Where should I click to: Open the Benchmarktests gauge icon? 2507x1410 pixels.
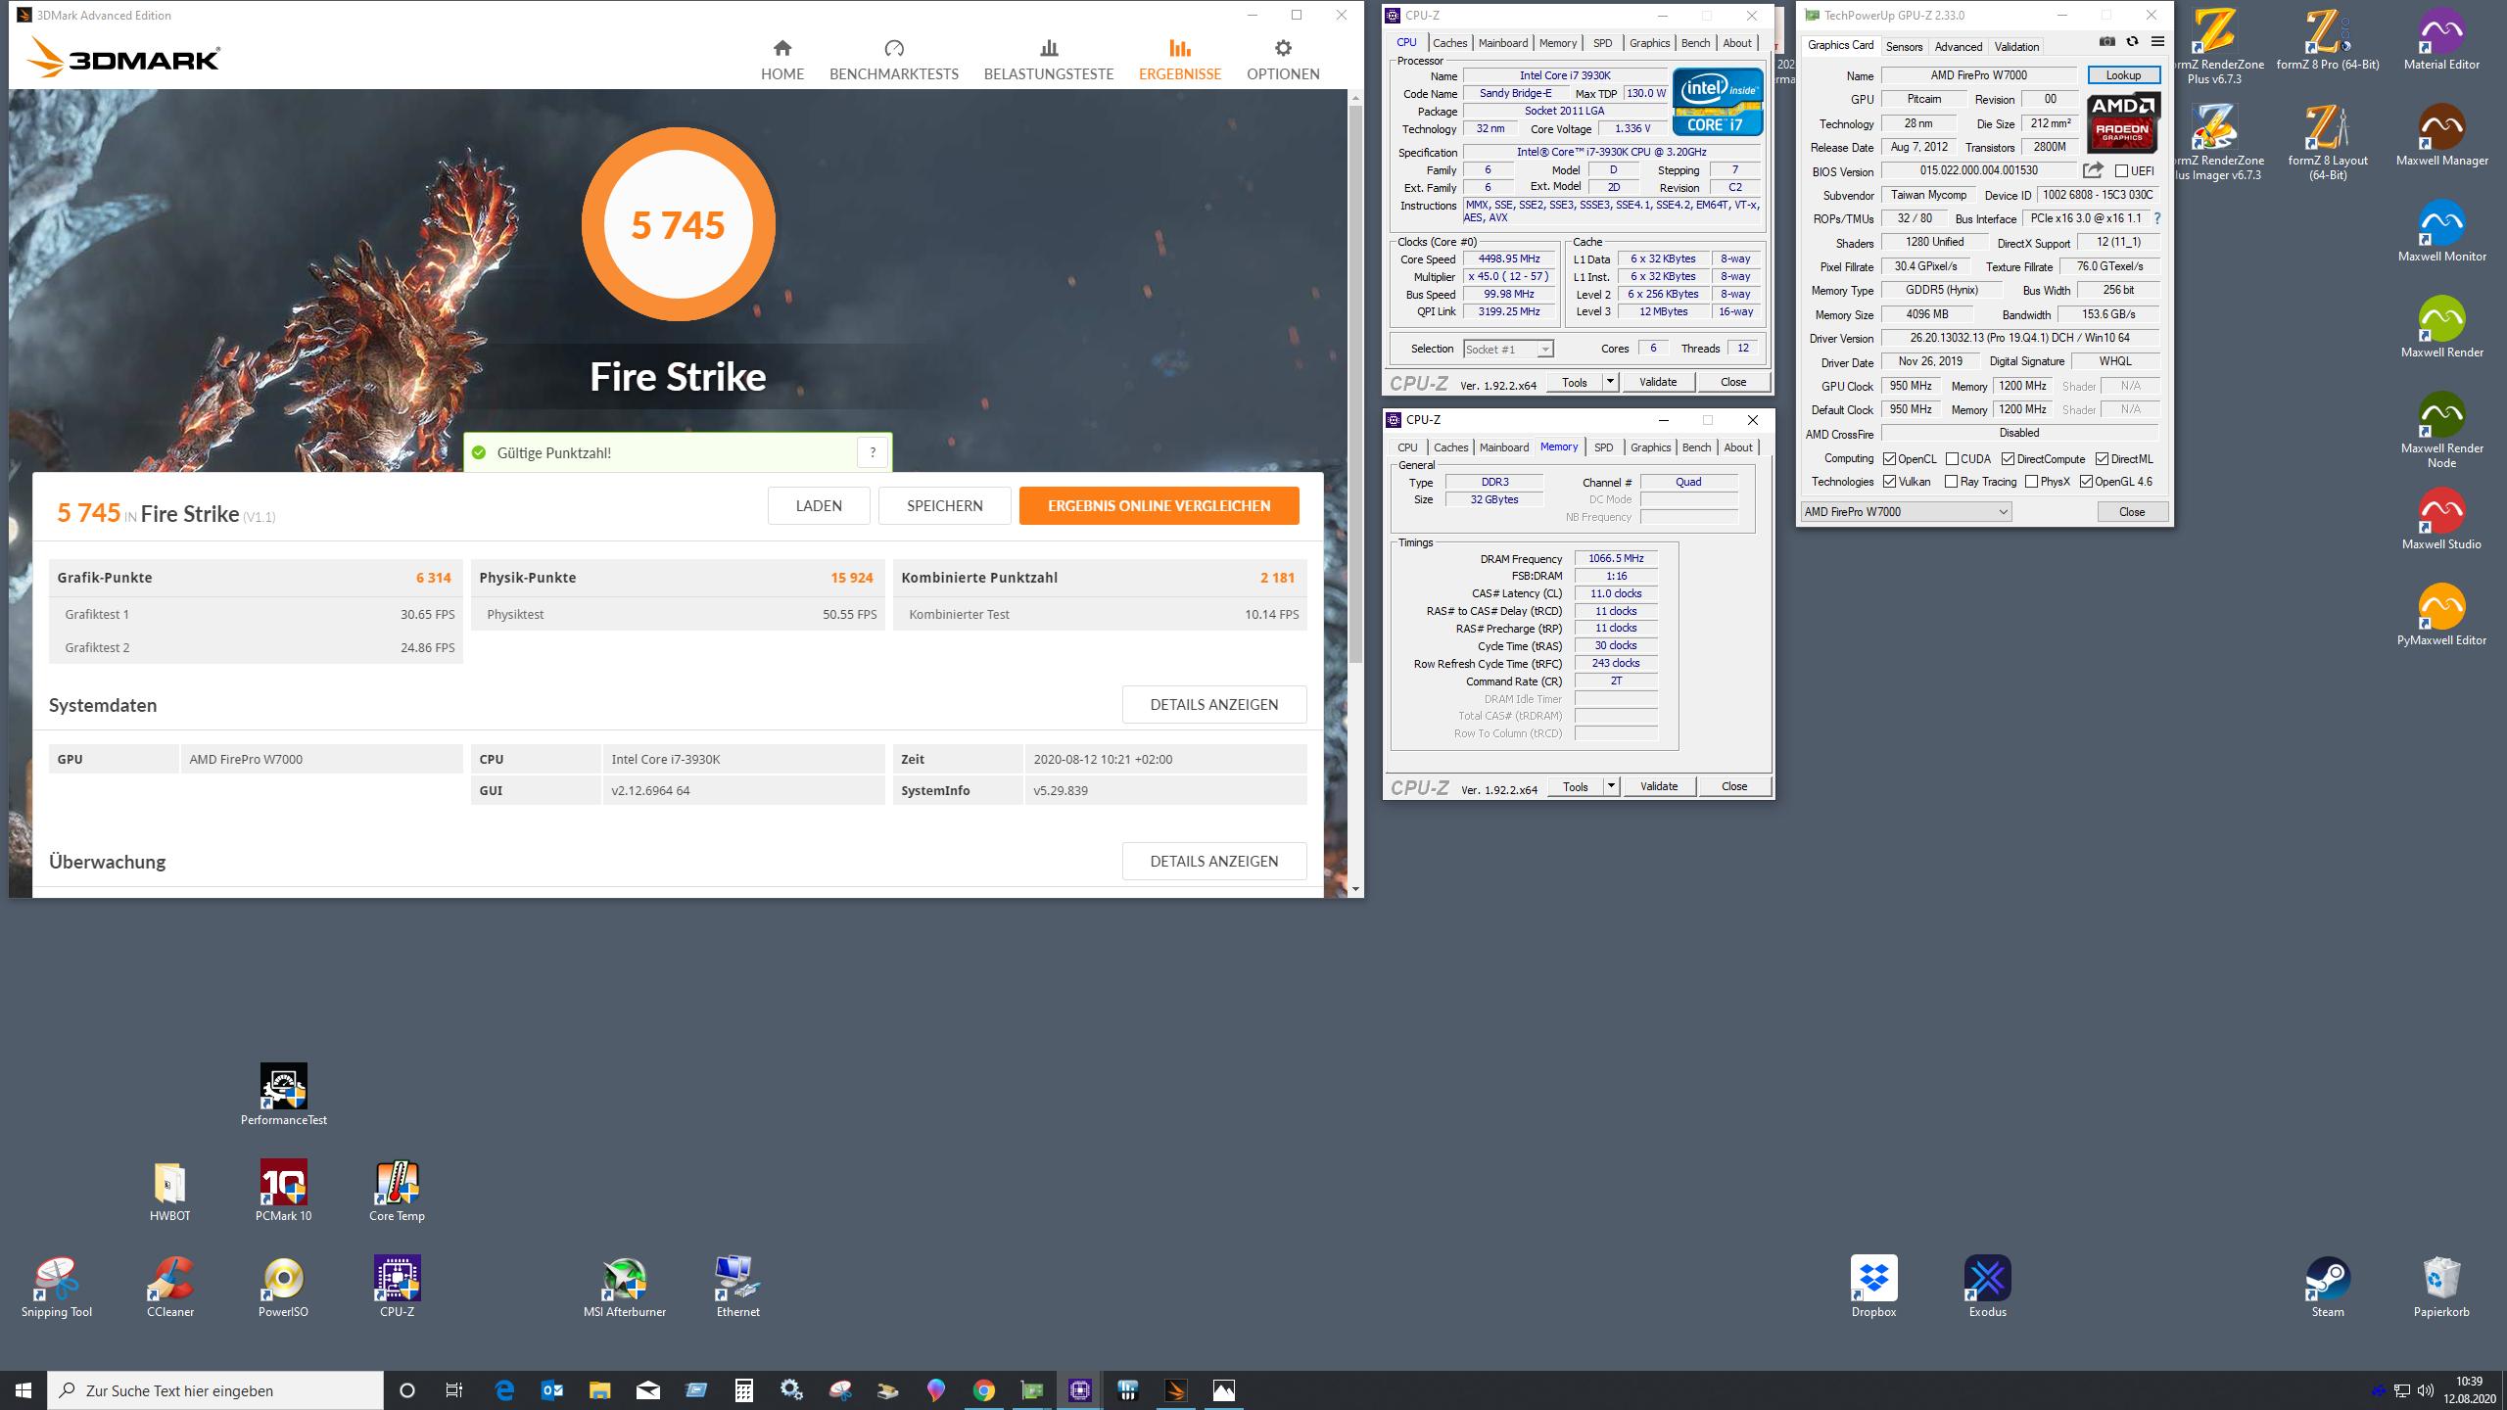(x=893, y=48)
